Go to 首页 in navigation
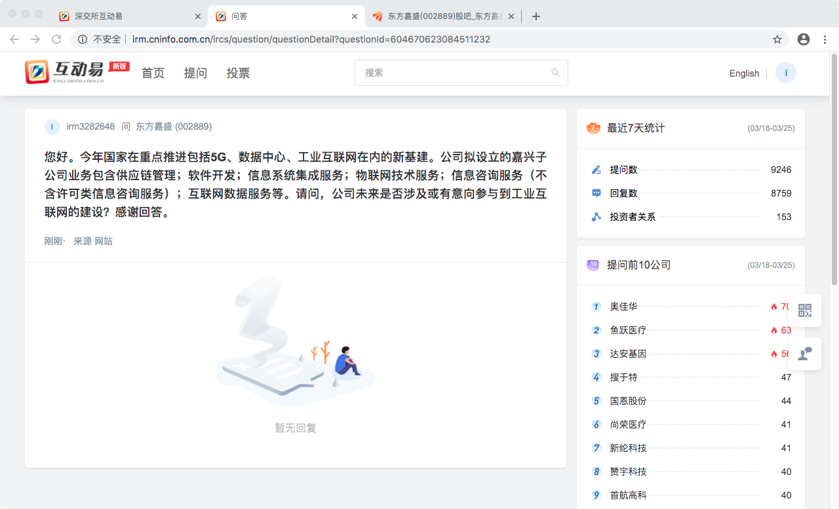This screenshot has height=509, width=839. coord(153,73)
